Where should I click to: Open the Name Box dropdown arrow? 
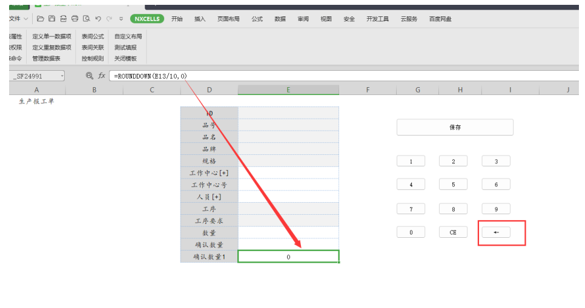point(62,76)
